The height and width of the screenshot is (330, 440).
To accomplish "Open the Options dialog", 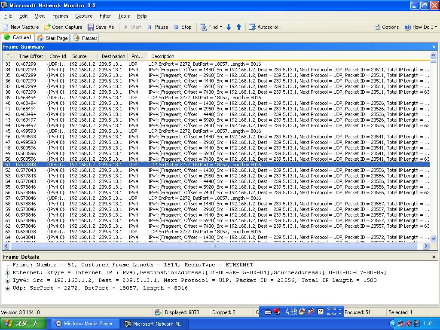I will pos(387,27).
